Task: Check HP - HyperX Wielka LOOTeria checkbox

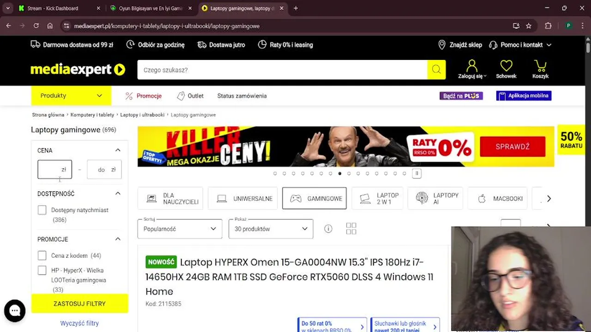Action: coord(42,270)
